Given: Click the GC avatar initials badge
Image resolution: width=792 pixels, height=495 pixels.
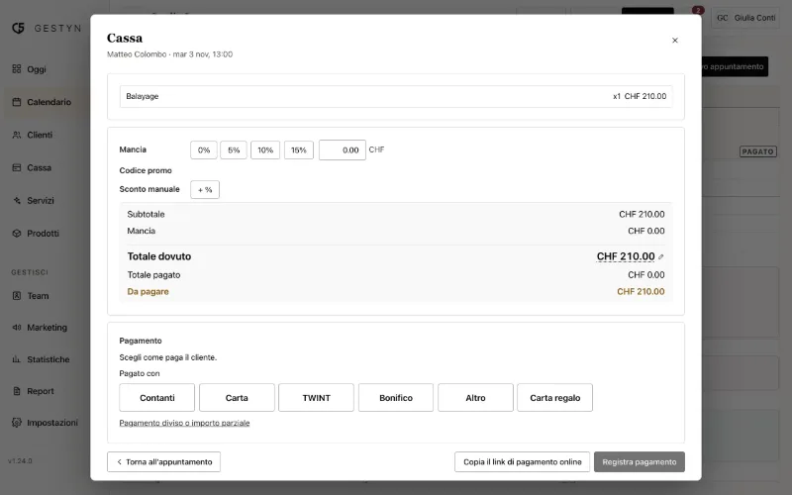Looking at the screenshot, I should coord(723,18).
